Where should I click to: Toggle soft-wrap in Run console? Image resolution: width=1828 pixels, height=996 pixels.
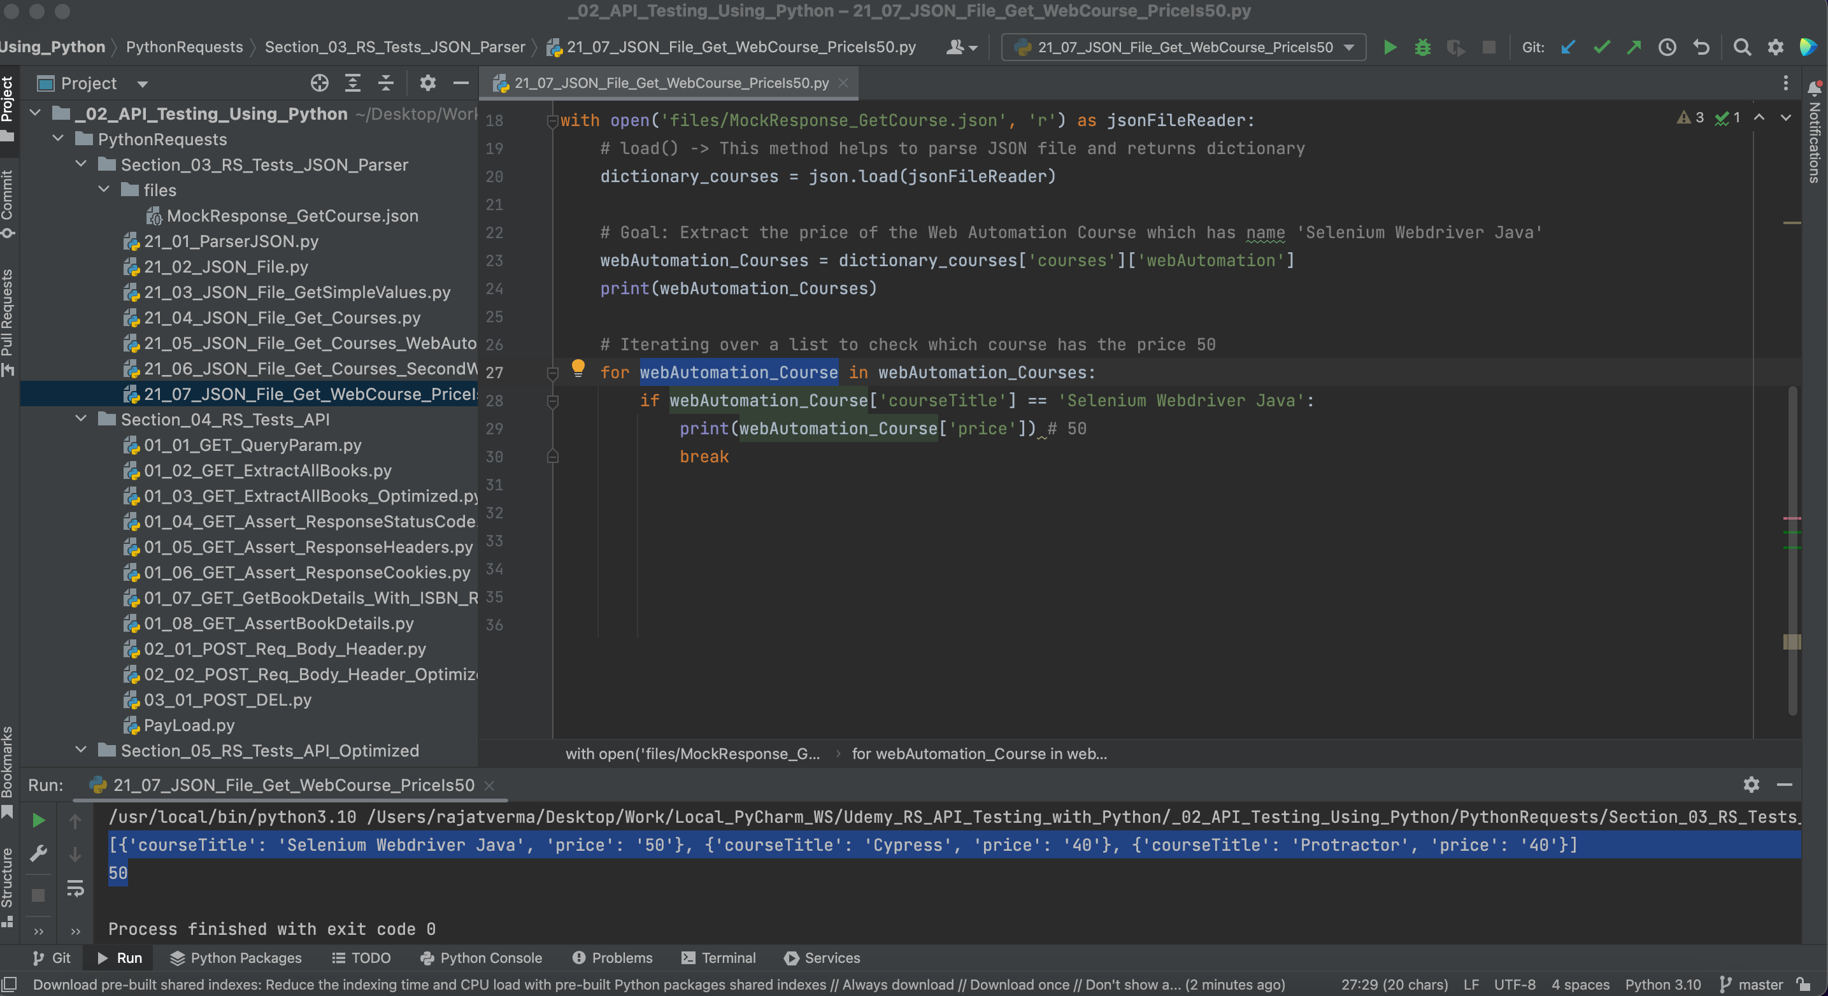75,888
